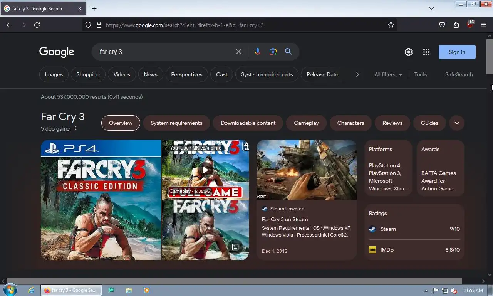
Task: Search by image with Lens icon
Action: click(273, 52)
